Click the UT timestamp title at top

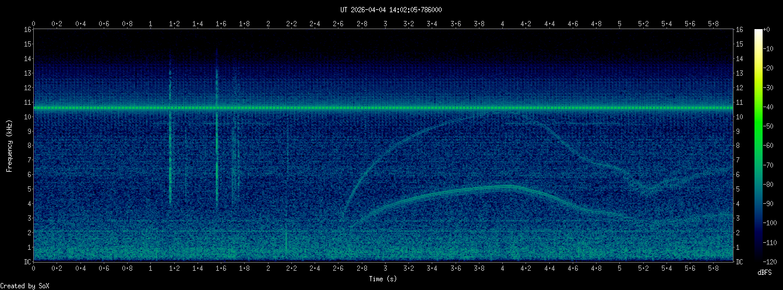click(391, 10)
